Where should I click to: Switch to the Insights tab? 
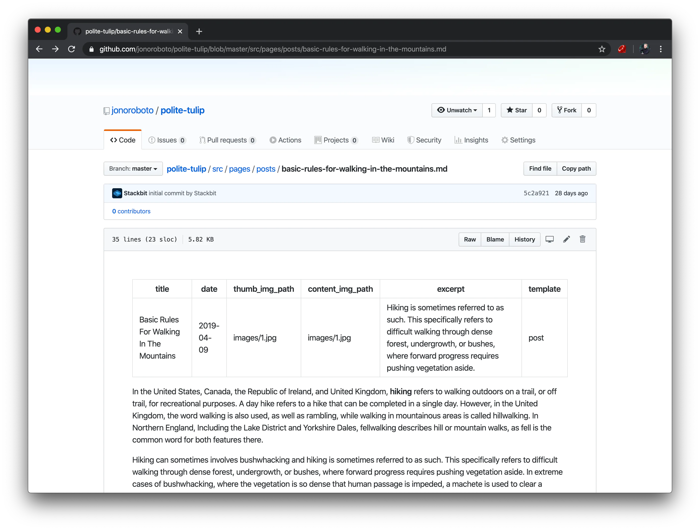[x=471, y=140]
